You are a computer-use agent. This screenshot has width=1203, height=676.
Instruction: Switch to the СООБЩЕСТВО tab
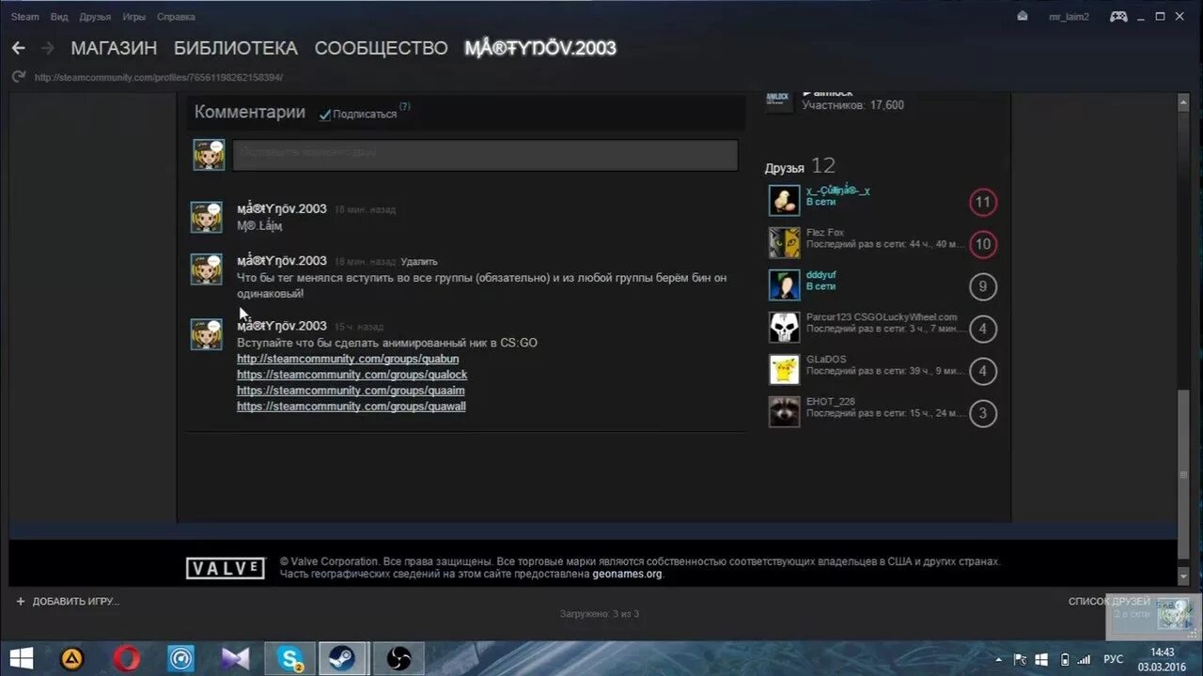click(381, 48)
